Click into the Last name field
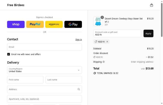The image size is (163, 105). point(64,80)
